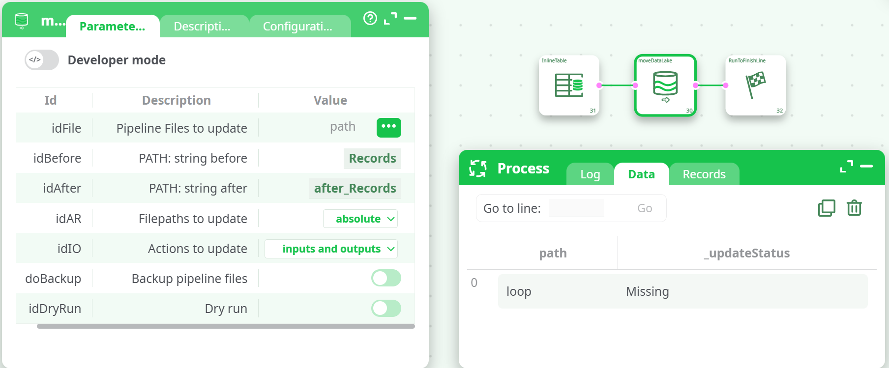This screenshot has height=368, width=889.
Task: Open the idFile column picker button
Action: tap(388, 127)
